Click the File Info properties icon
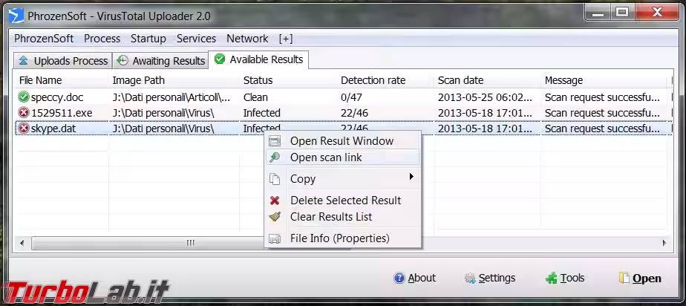Image resolution: width=686 pixels, height=306 pixels. tap(275, 238)
